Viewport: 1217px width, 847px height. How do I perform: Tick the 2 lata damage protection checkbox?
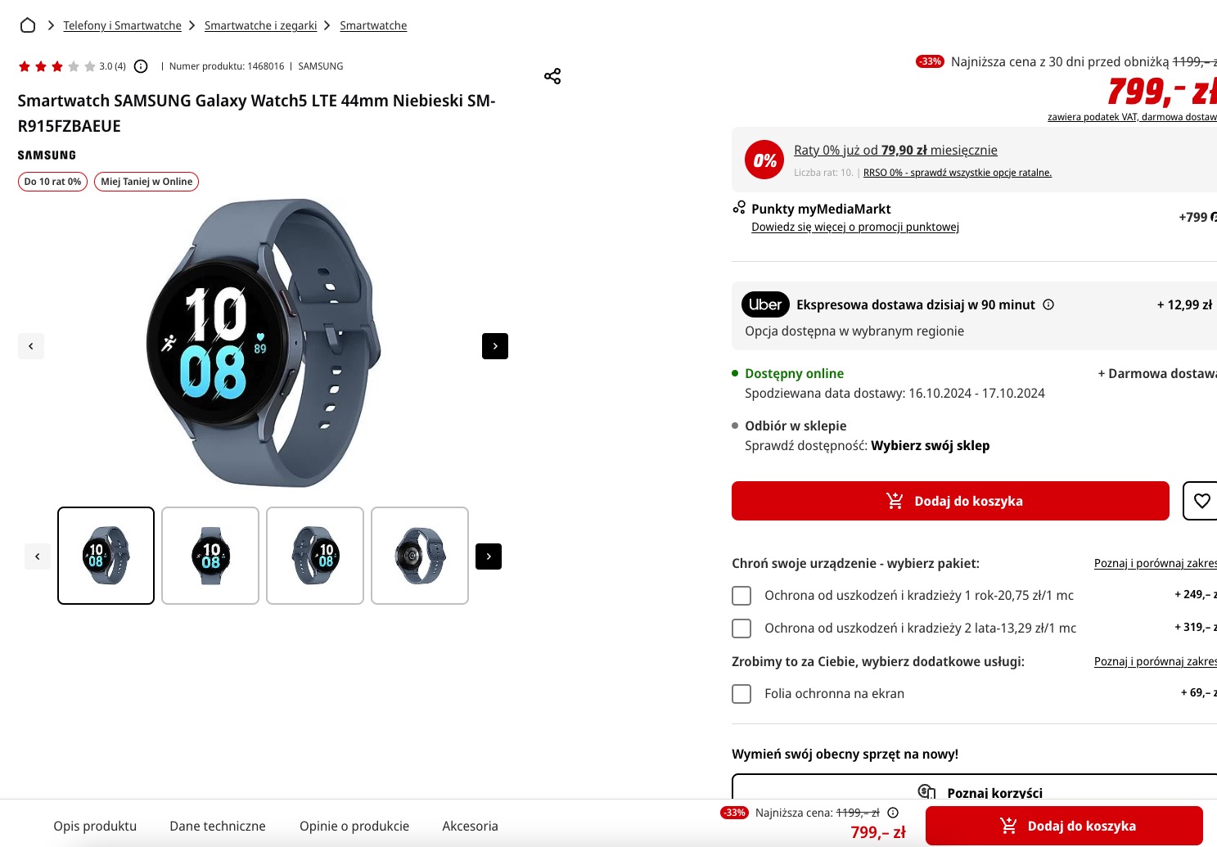(741, 628)
